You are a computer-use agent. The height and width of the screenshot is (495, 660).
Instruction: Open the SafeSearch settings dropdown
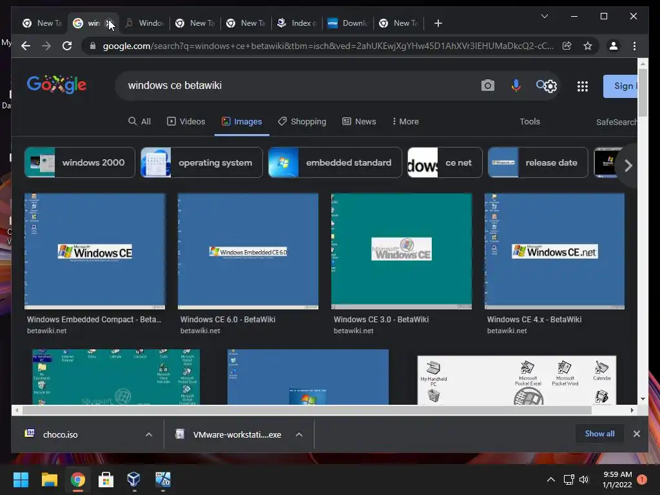pos(616,122)
